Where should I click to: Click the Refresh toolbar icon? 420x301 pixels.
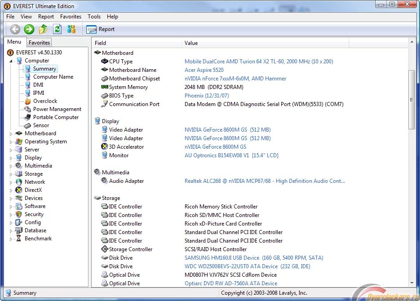click(57, 29)
